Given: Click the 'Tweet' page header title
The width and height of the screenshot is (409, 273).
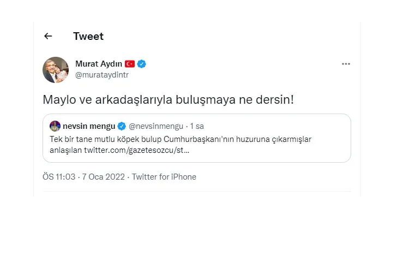Looking at the screenshot, I should coord(88,37).
